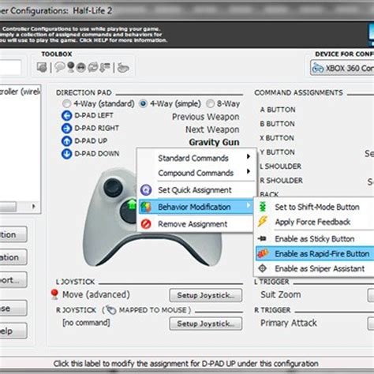Choose Enable as Sticky Button
This screenshot has height=374, width=374.
(315, 239)
